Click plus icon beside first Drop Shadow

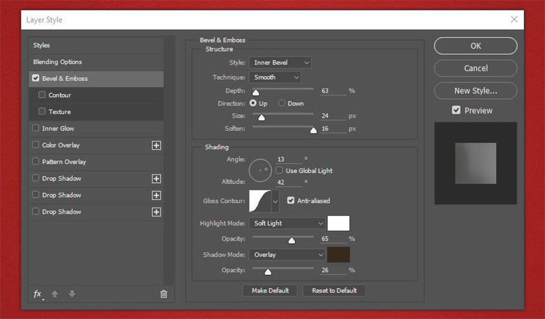[x=156, y=178]
